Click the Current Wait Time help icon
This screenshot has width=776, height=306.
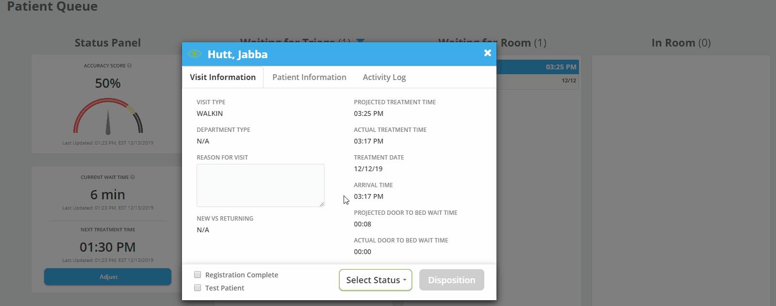point(132,177)
